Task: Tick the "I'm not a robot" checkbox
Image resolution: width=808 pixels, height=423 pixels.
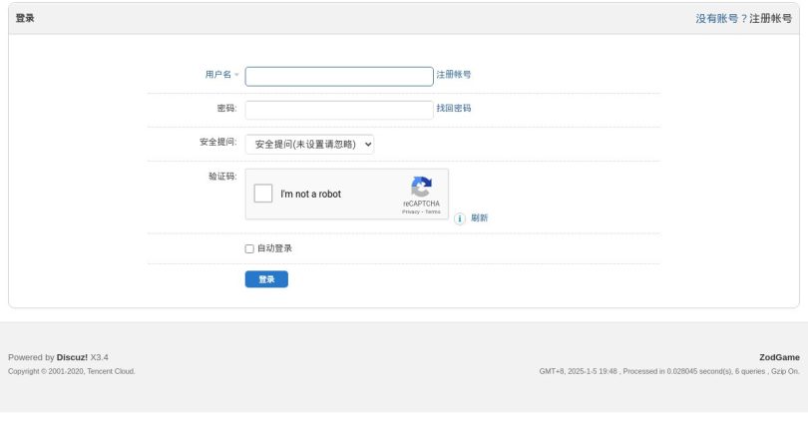Action: click(263, 194)
